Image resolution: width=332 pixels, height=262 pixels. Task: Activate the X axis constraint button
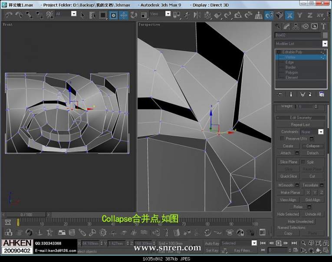click(290, 15)
